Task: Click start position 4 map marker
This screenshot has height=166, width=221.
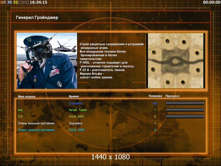Action: click(x=167, y=41)
